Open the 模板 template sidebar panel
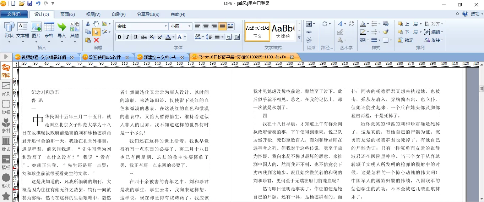Screen dimensions: 484x202 pyautogui.click(x=6, y=162)
